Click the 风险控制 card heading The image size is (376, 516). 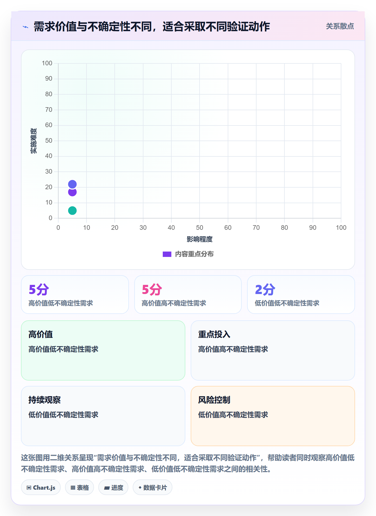[x=214, y=400]
